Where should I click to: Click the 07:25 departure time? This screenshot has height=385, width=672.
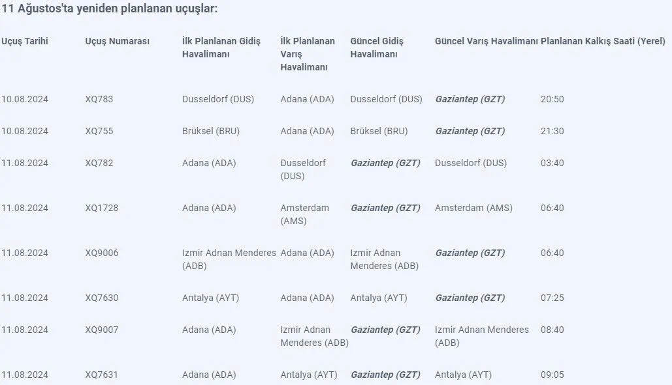pos(552,298)
